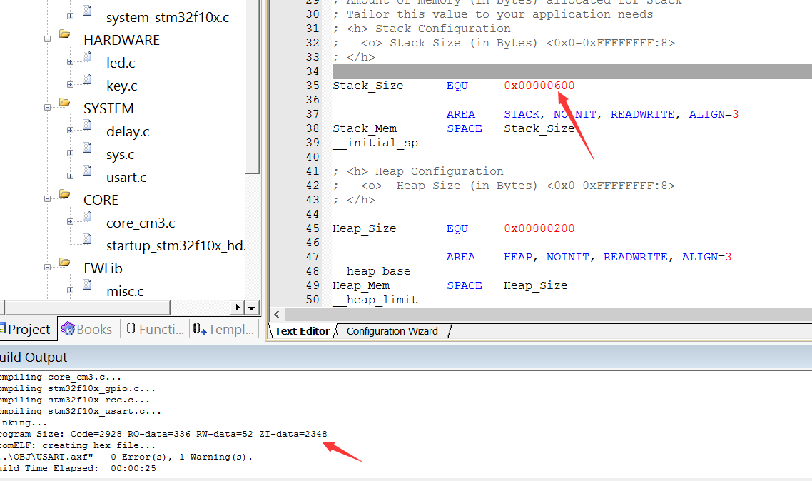Click the misc.c file icon
Viewport: 812px width, 481px height.
88,285
